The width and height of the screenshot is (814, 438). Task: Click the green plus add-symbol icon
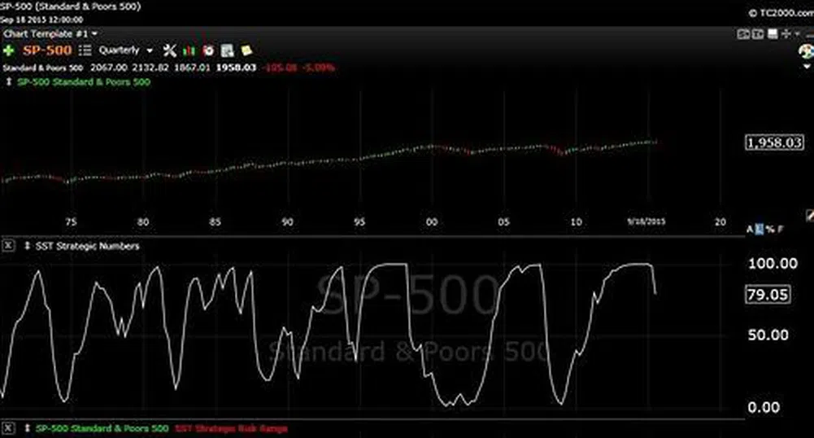10,50
